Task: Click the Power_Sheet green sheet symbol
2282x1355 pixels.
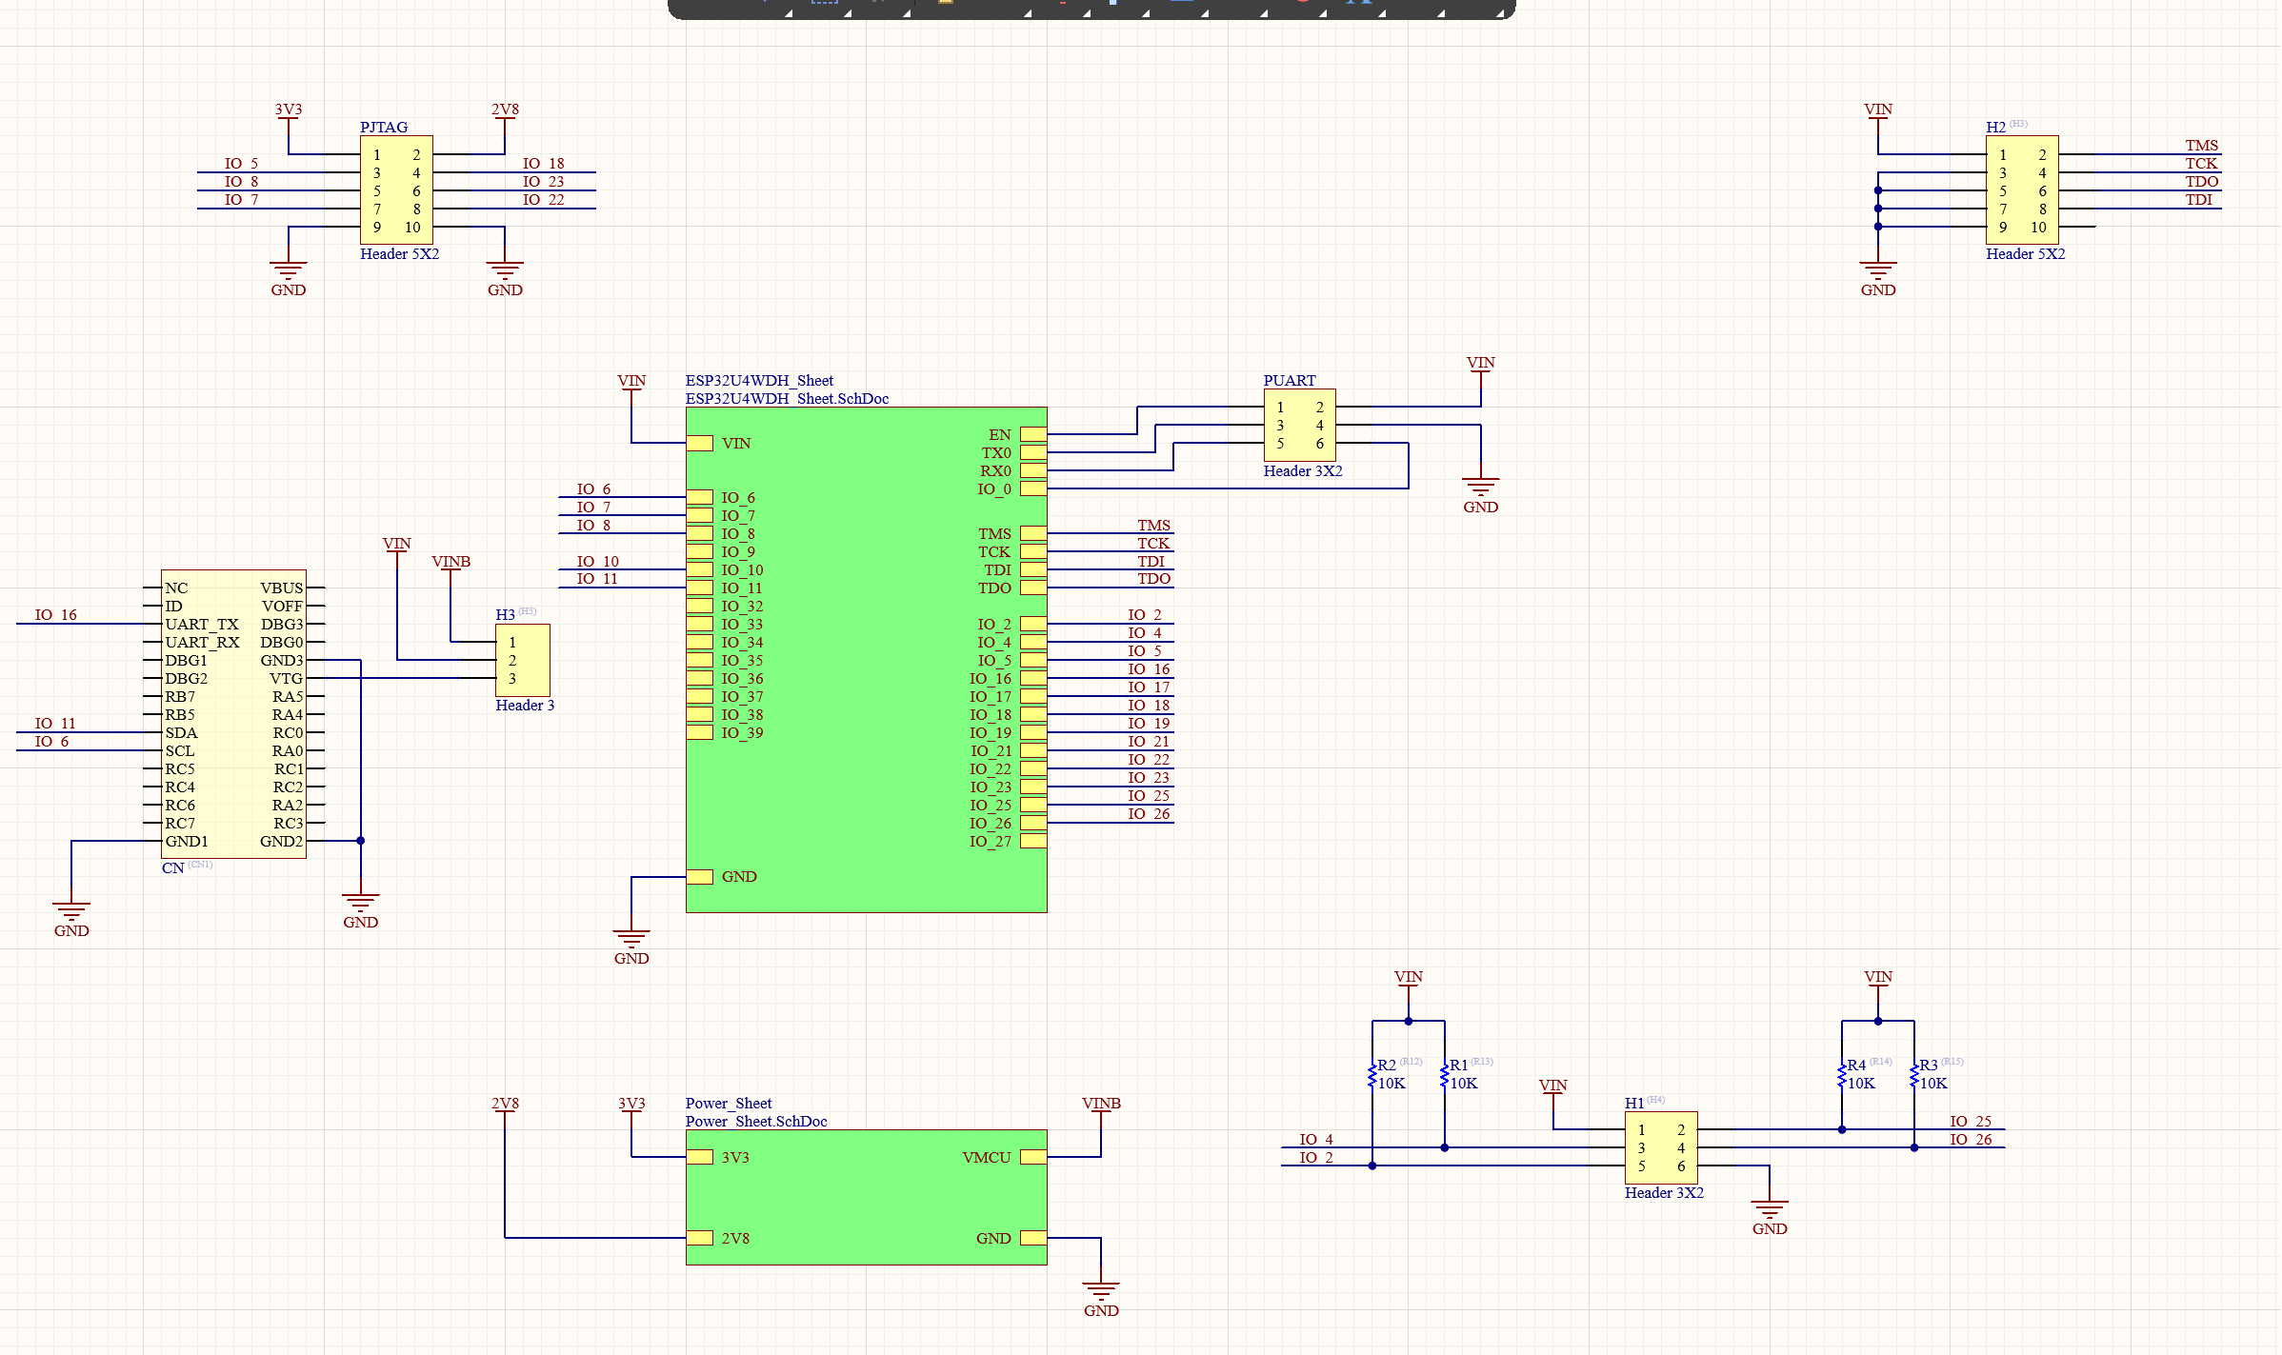Action: (x=866, y=1197)
